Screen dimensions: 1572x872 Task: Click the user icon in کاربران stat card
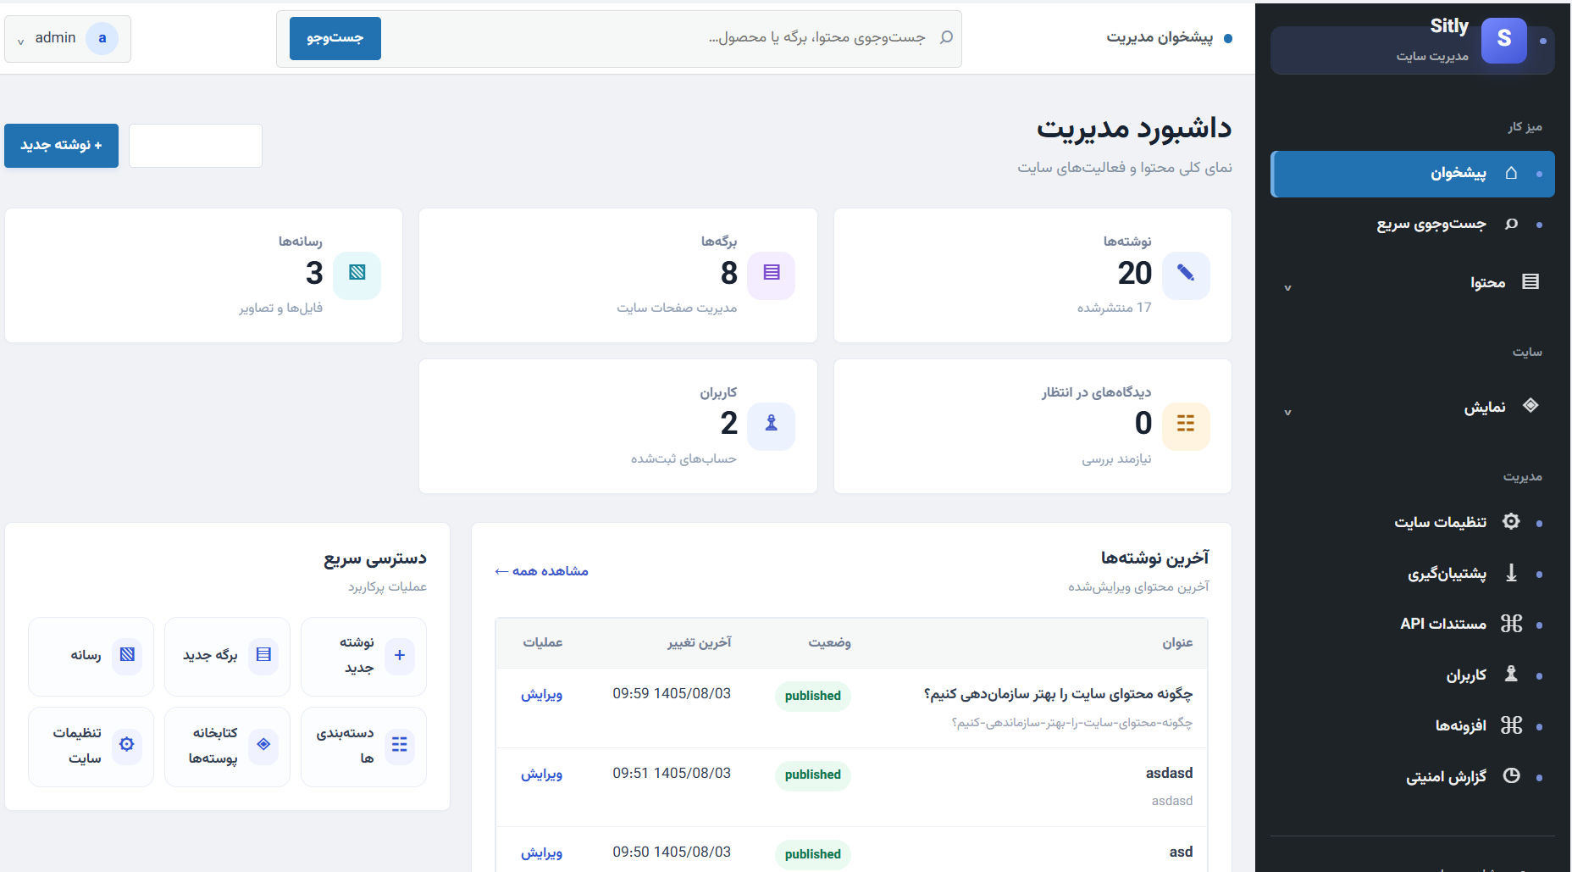(772, 425)
